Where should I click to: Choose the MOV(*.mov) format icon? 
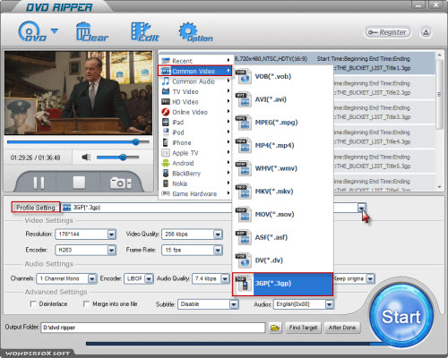click(243, 214)
